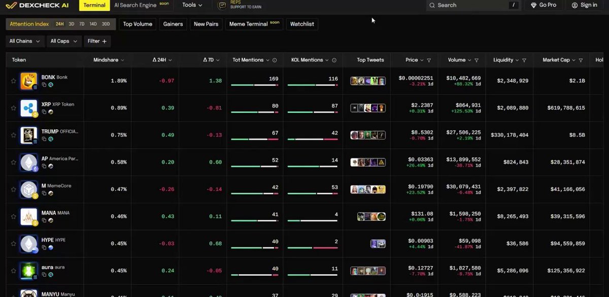Screen dimensions: 609x297
Task: Open the XRP logo image
Action: (x=28, y=108)
